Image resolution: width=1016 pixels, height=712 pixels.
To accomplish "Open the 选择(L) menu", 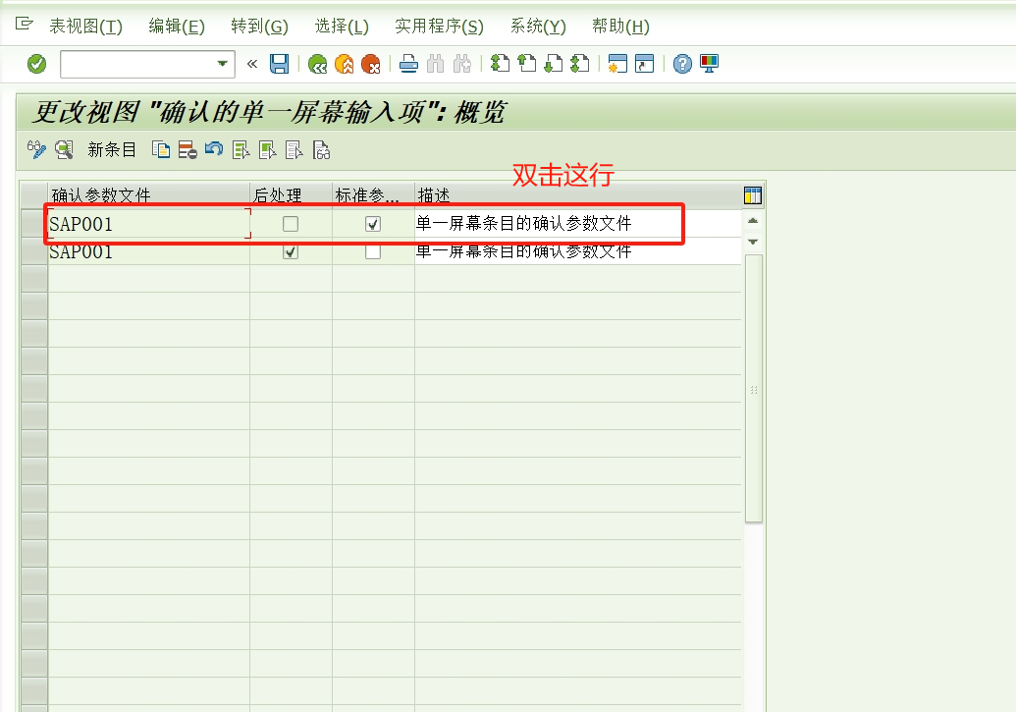I will [342, 26].
